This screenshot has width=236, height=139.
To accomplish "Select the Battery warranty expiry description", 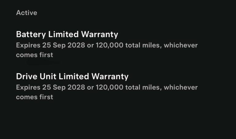I will 107,50.
